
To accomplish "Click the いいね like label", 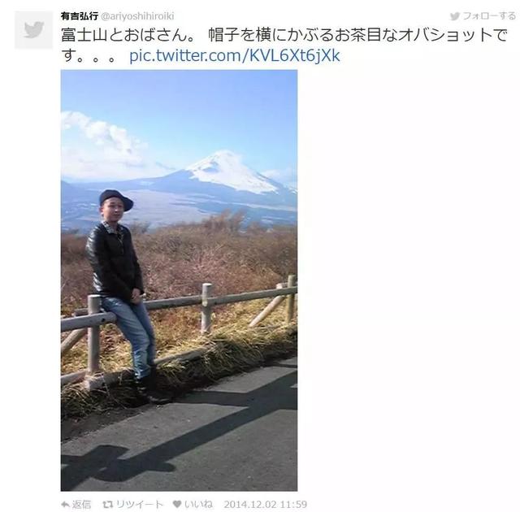I will click(198, 505).
